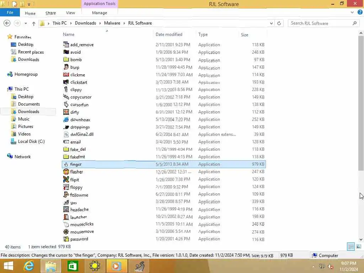Select the flipit application icon
The height and width of the screenshot is (273, 364).
(66, 179)
